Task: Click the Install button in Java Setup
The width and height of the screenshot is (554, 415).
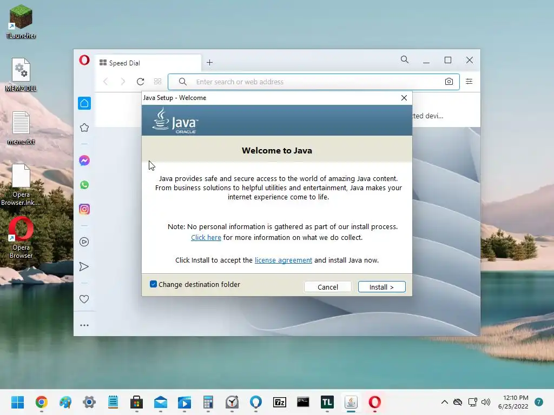Action: 381,287
